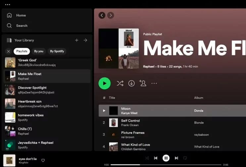The width and height of the screenshot is (246, 167).
Task: Select the By Spotify filter chip
Action: click(57, 51)
